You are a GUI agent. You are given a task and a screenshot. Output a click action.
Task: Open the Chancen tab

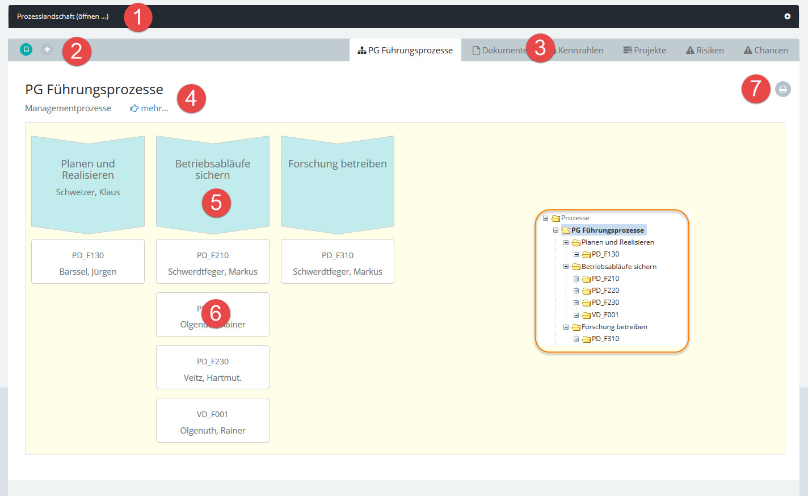pyautogui.click(x=765, y=51)
